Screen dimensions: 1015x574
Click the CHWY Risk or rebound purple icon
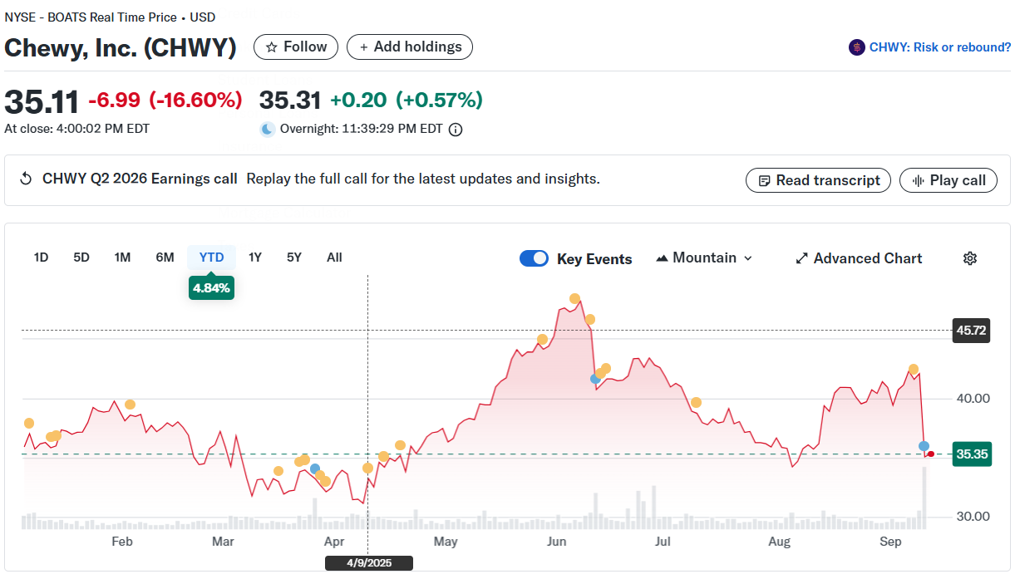[x=856, y=47]
